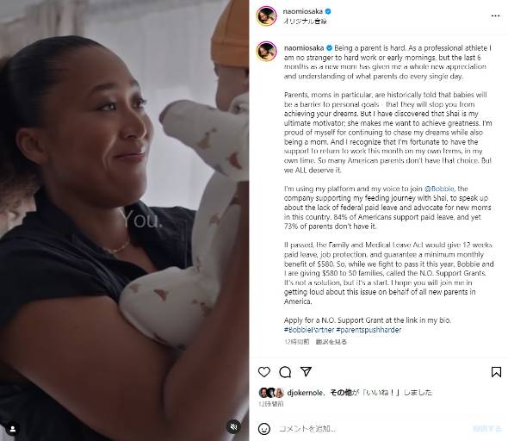Open the naomiosaka username in the caption
Image resolution: width=508 pixels, height=441 pixels.
304,48
